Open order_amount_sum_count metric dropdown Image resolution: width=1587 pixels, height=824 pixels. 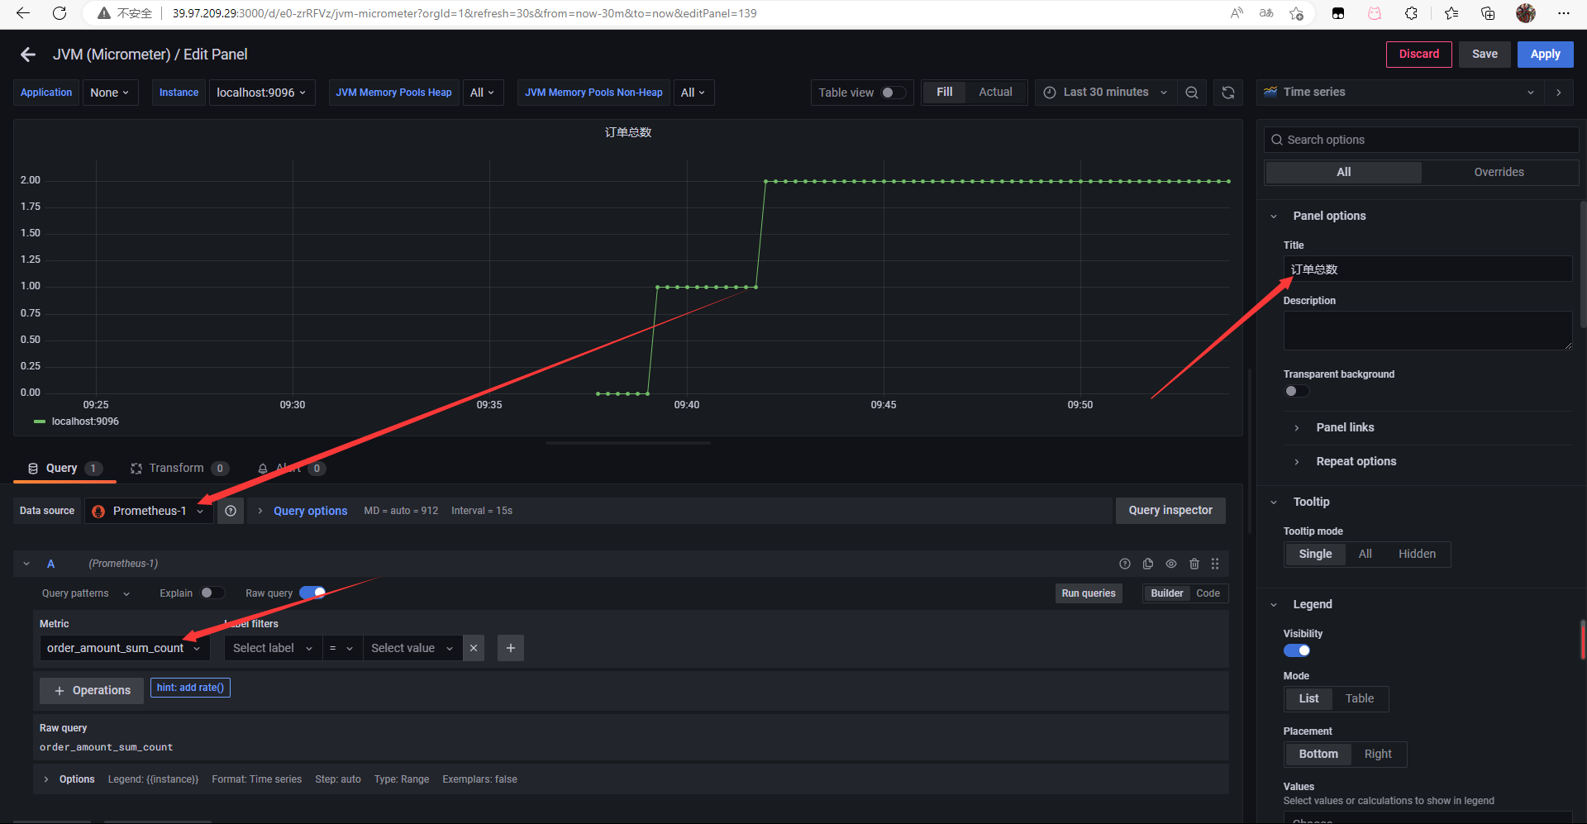coord(124,648)
